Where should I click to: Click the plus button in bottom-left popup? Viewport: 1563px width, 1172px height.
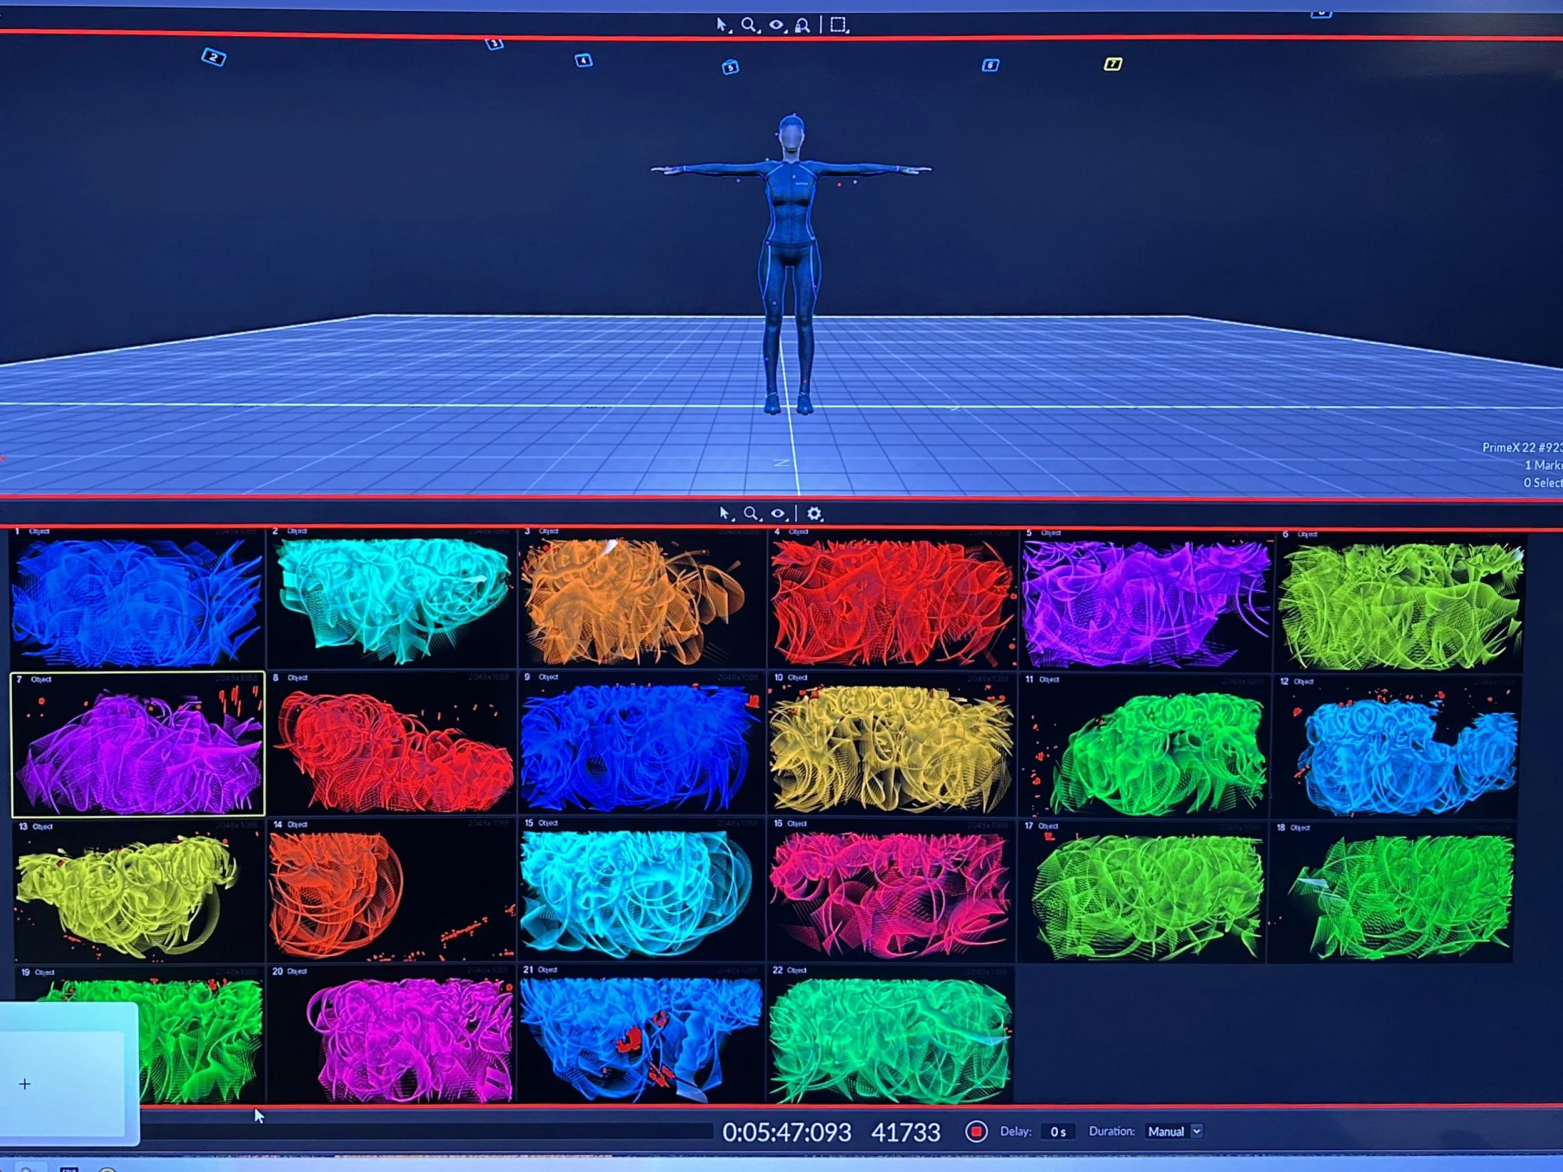[x=25, y=1084]
